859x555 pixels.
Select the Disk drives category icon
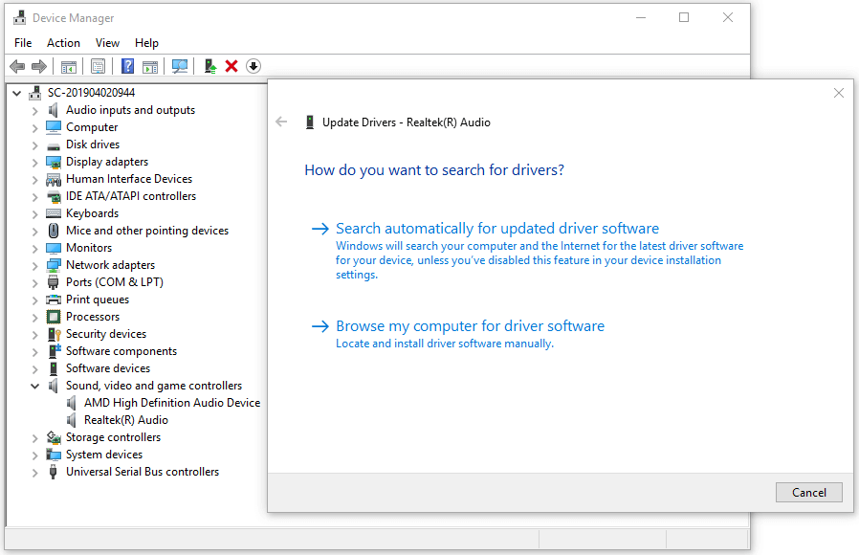pyautogui.click(x=54, y=144)
